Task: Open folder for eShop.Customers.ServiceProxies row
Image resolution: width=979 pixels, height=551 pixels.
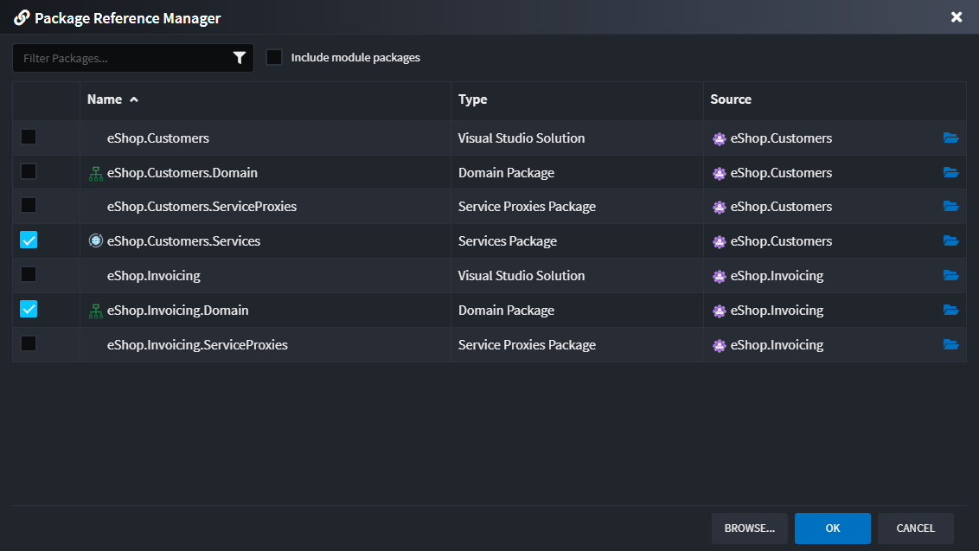Action: 950,206
